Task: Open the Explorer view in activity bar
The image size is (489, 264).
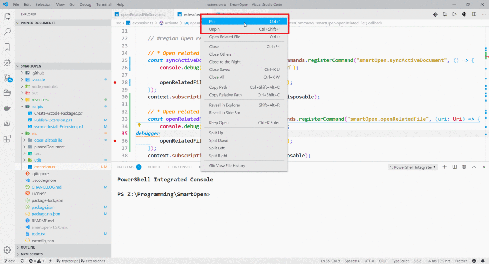Action: [x=7, y=17]
